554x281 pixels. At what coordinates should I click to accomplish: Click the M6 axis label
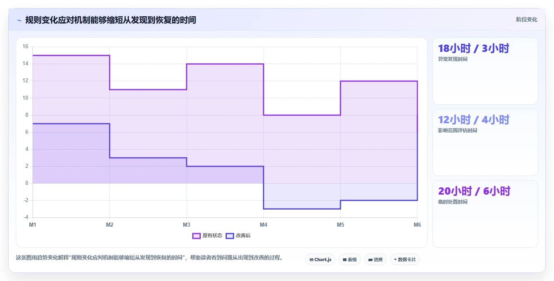[x=417, y=224]
